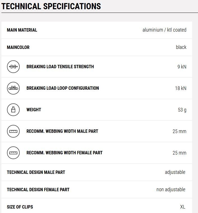Screen dimensions: 198x213
Task: Click the Size of Clips label
Action: point(20,207)
